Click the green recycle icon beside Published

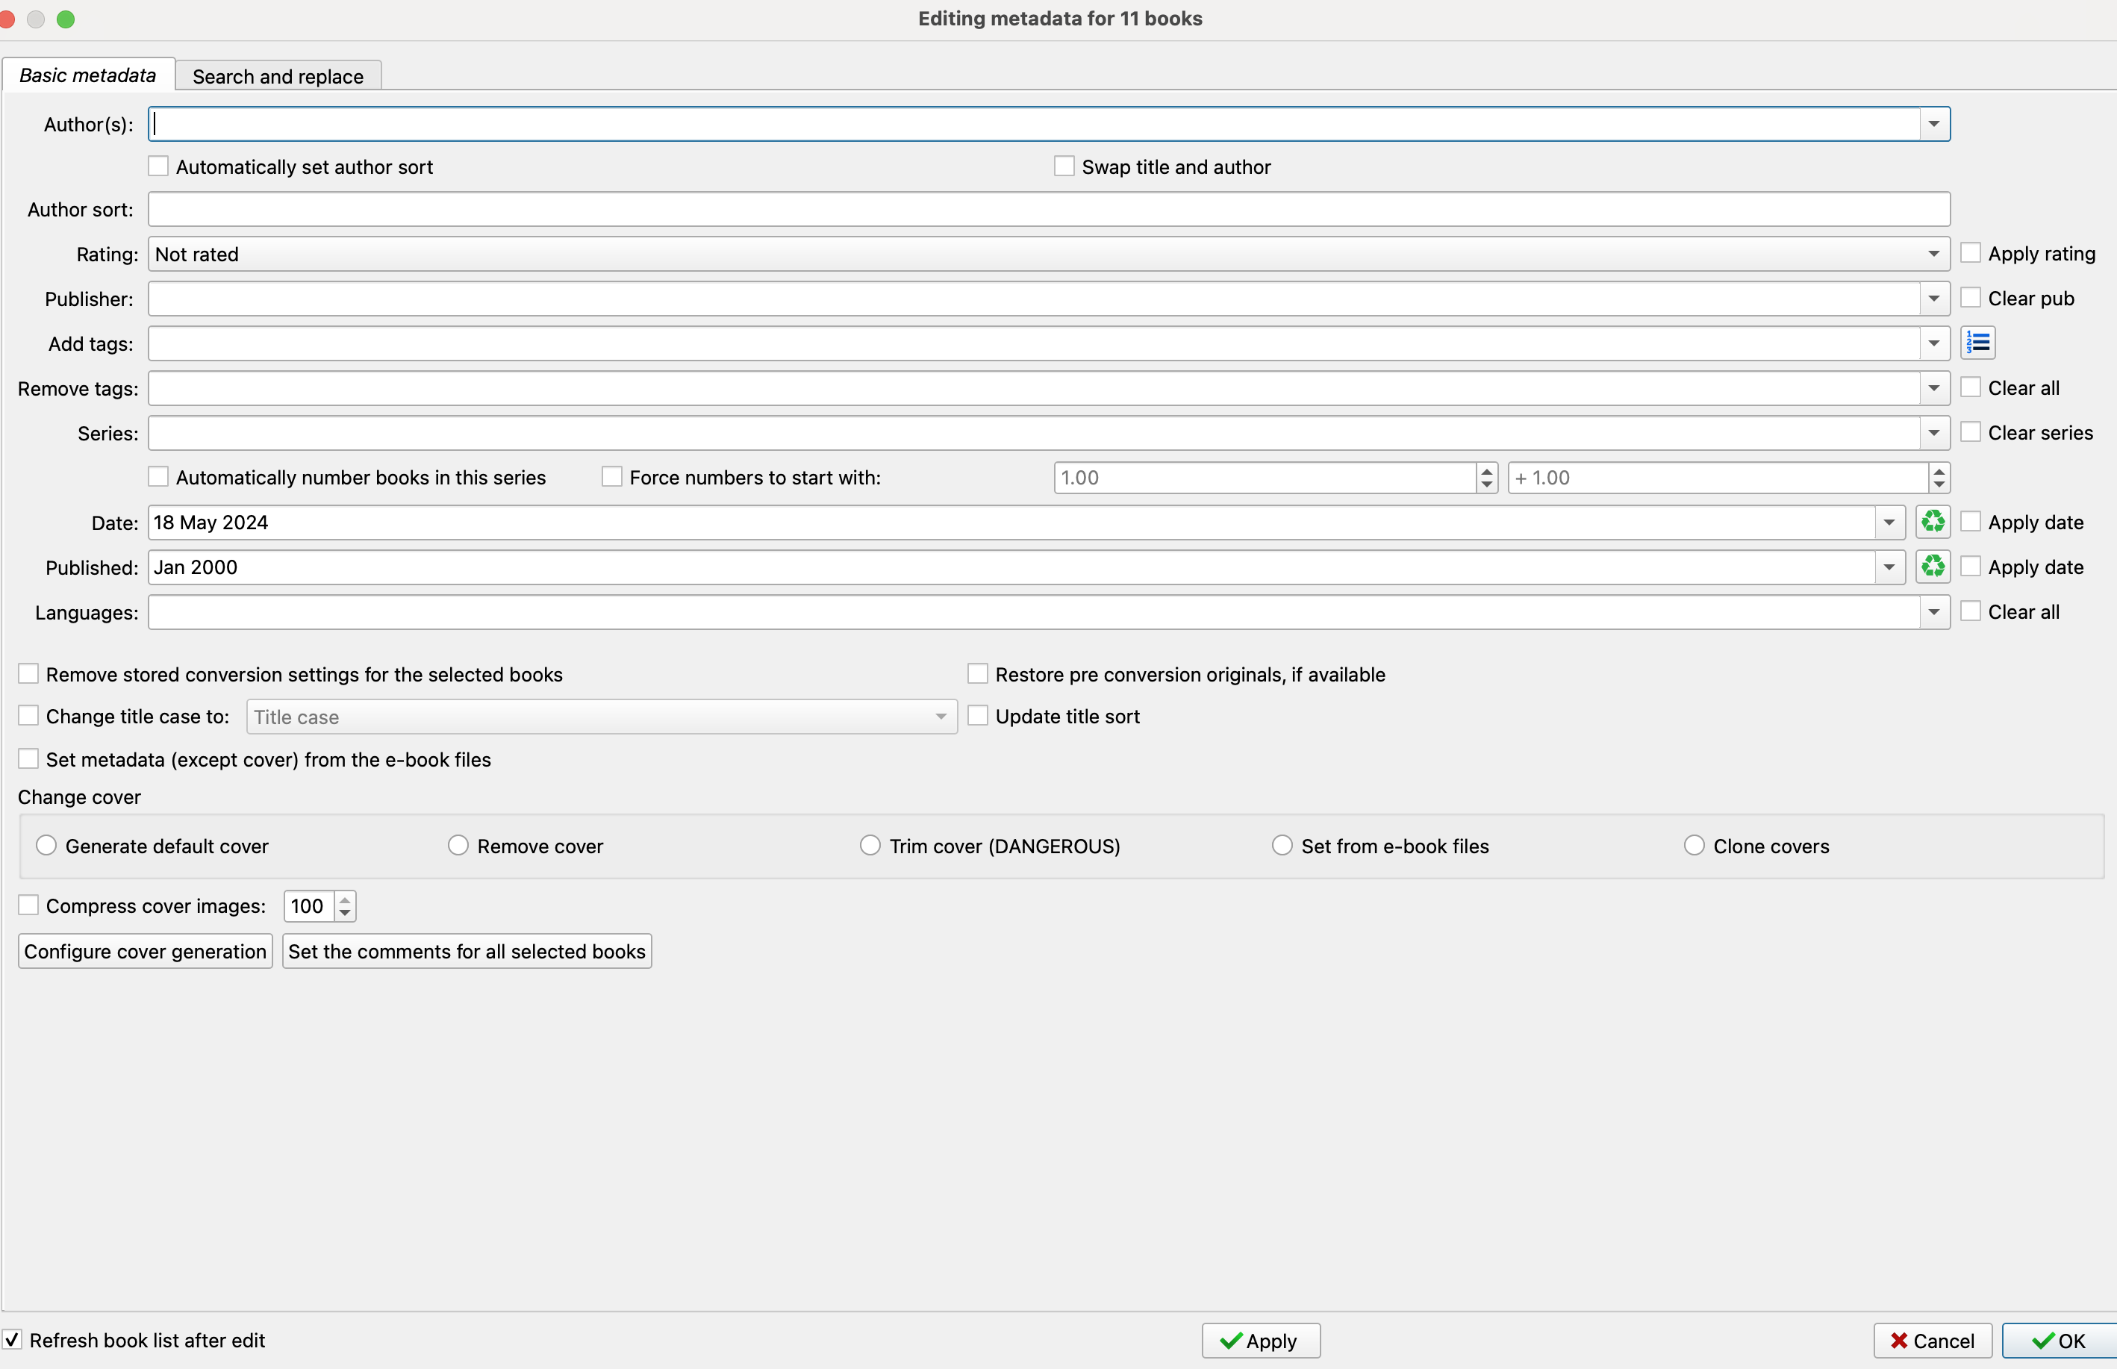(x=1932, y=567)
